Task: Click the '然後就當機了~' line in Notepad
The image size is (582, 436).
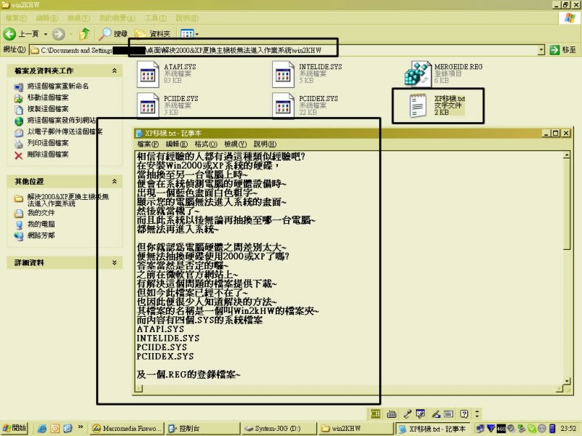Action: tap(168, 211)
